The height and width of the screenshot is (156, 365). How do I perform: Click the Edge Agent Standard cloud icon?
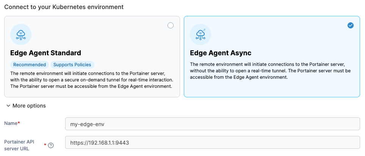21,34
